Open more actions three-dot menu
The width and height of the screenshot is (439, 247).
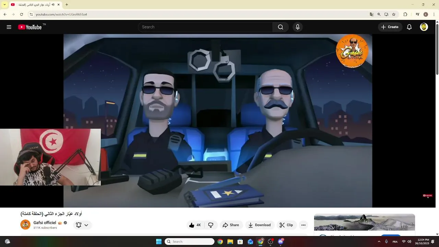303,225
